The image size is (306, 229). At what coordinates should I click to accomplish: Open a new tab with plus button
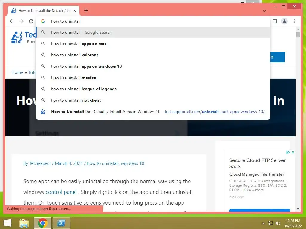click(x=86, y=11)
